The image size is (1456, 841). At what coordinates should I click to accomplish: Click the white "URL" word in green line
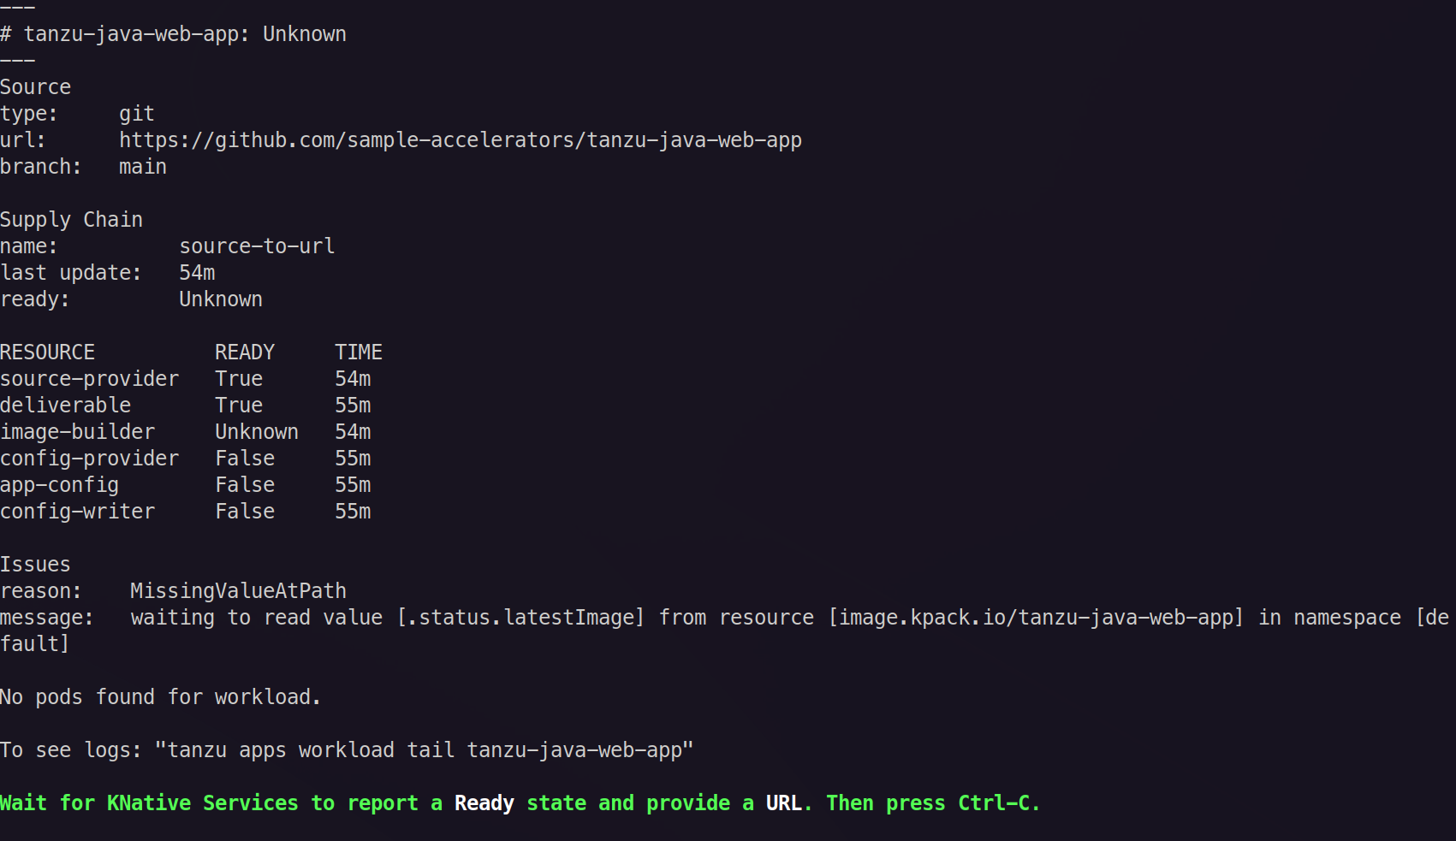(x=784, y=803)
